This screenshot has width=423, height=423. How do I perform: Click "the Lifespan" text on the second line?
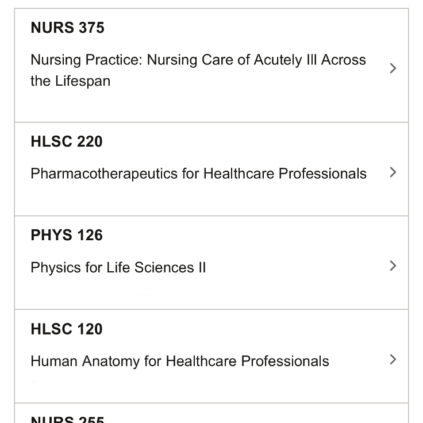click(70, 81)
